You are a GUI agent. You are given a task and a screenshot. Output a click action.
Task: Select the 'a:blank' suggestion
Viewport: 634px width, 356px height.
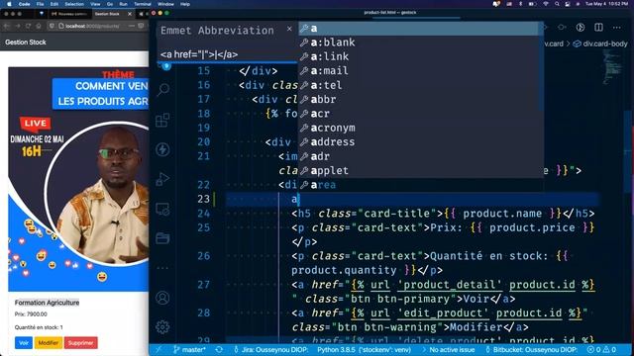coord(419,43)
